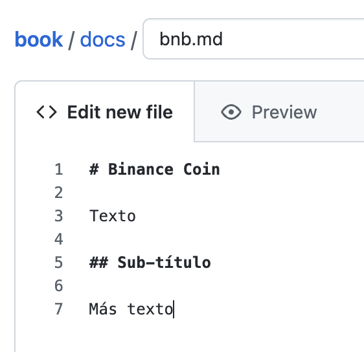Viewport: 364px width, 352px height.
Task: Click the slash separator after docs
Action: coord(133,40)
